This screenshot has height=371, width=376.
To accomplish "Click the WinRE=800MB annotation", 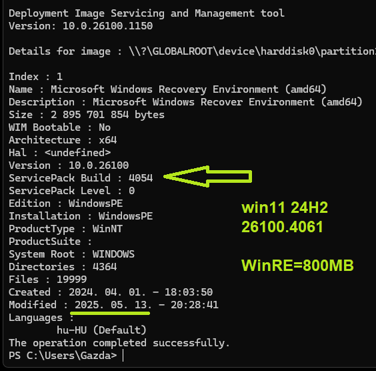I will tap(297, 266).
